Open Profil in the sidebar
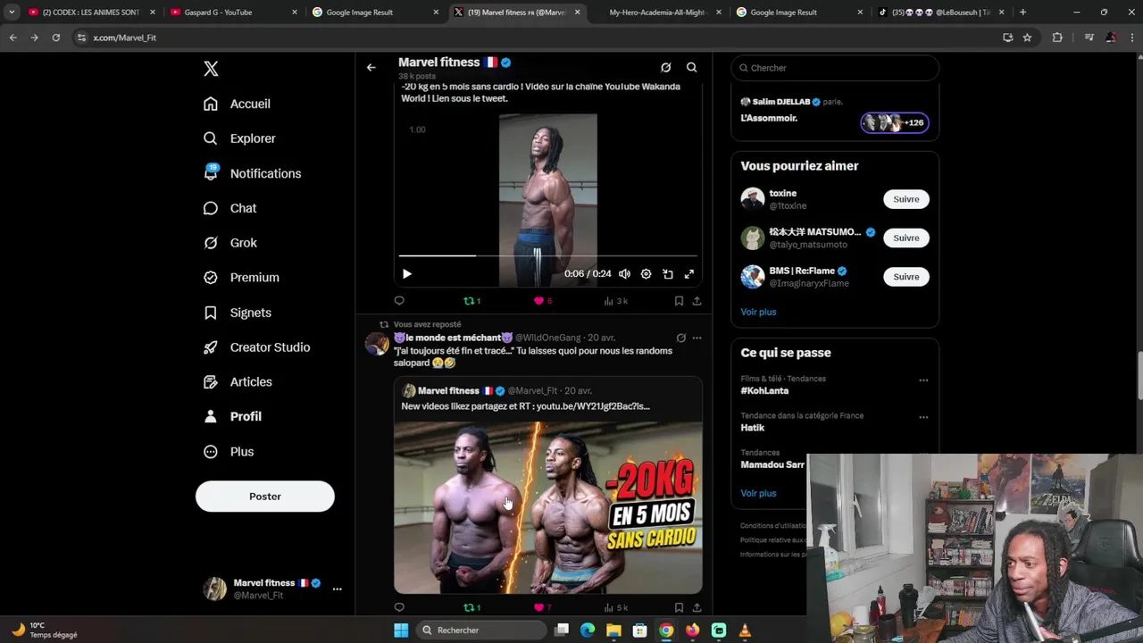Image resolution: width=1143 pixels, height=643 pixels. coord(232,417)
